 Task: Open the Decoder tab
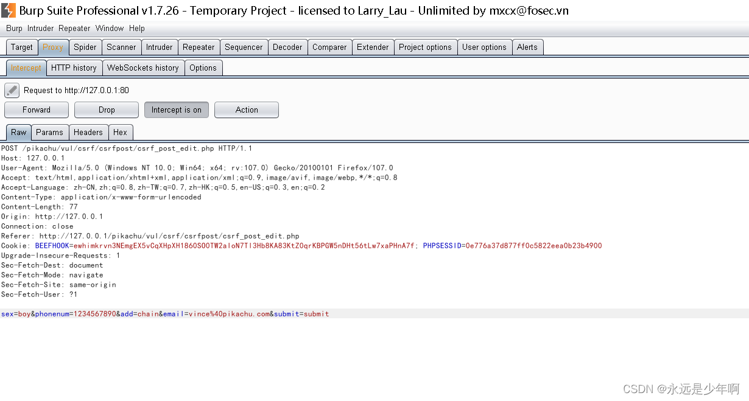pos(287,47)
